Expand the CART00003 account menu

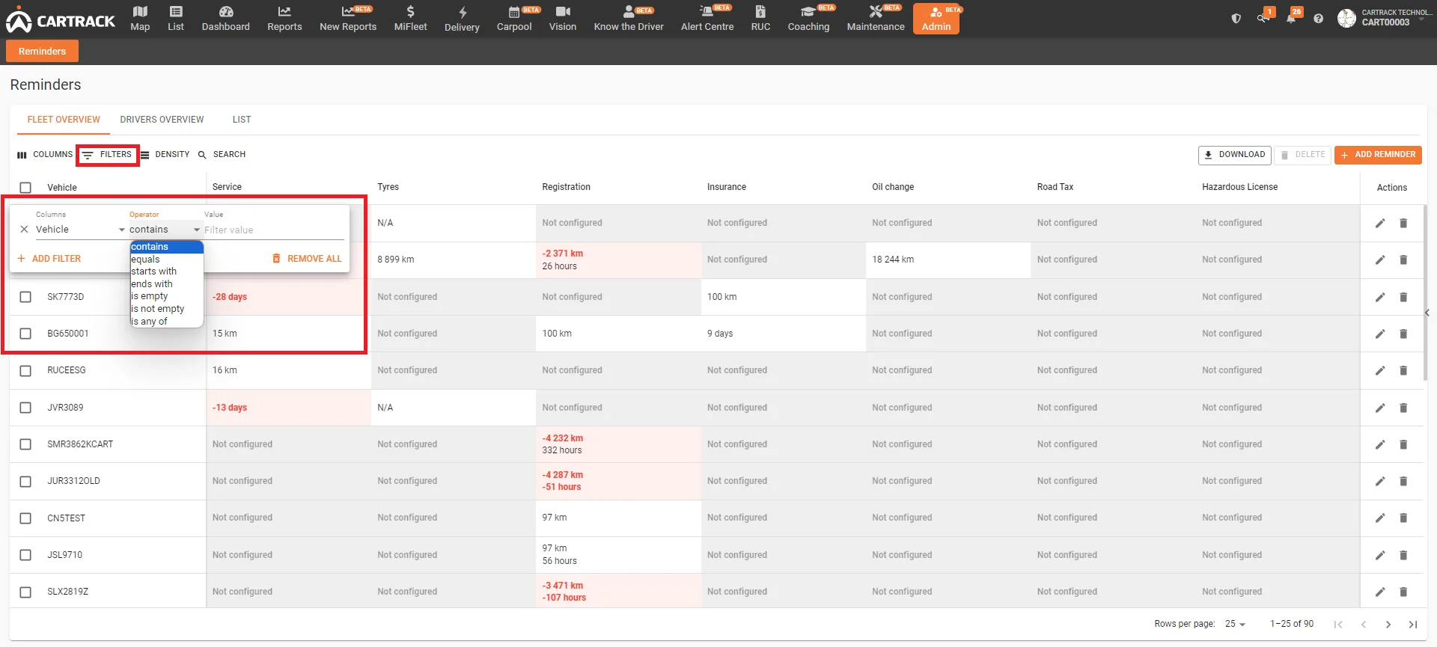coord(1385,18)
